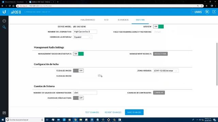Click the Task View icon on taskbar
Viewport: 218px width, 122px height.
(47, 120)
